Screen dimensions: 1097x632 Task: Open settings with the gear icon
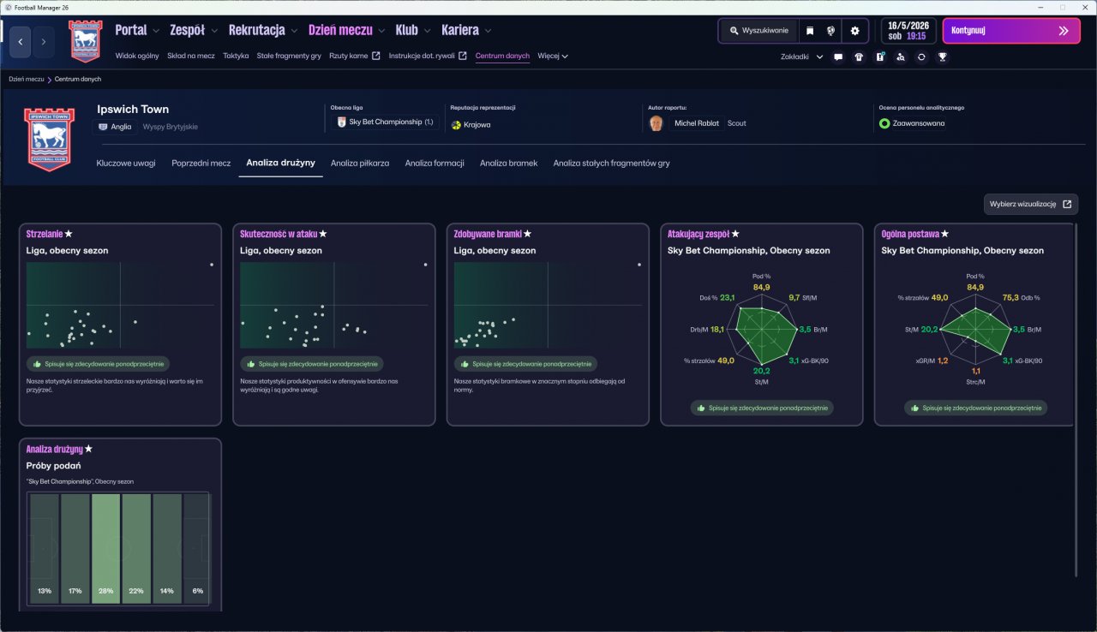(854, 31)
